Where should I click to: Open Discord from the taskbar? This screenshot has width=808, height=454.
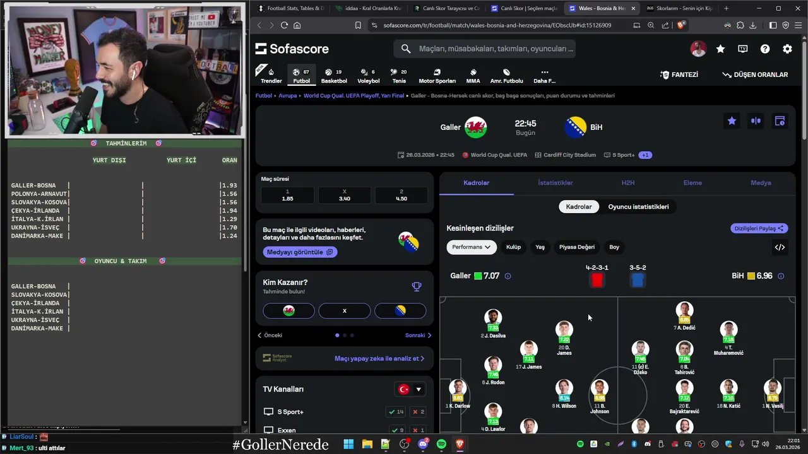pyautogui.click(x=423, y=445)
